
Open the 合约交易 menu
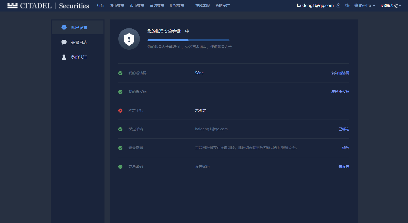[157, 5]
